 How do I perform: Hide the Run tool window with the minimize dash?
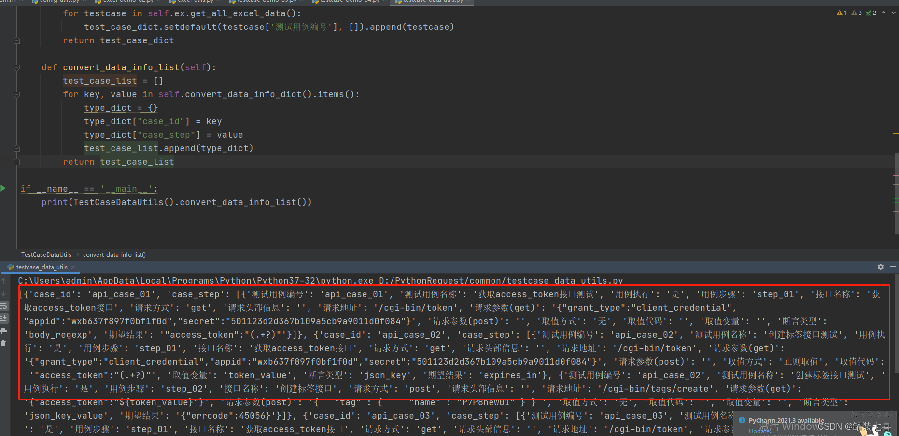(x=893, y=267)
